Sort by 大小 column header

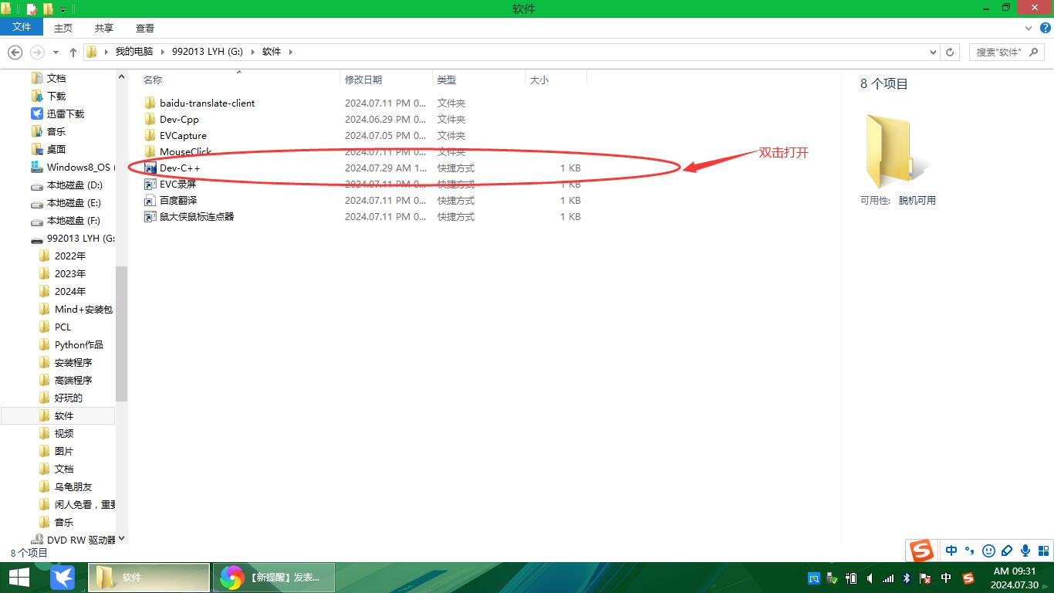click(556, 79)
